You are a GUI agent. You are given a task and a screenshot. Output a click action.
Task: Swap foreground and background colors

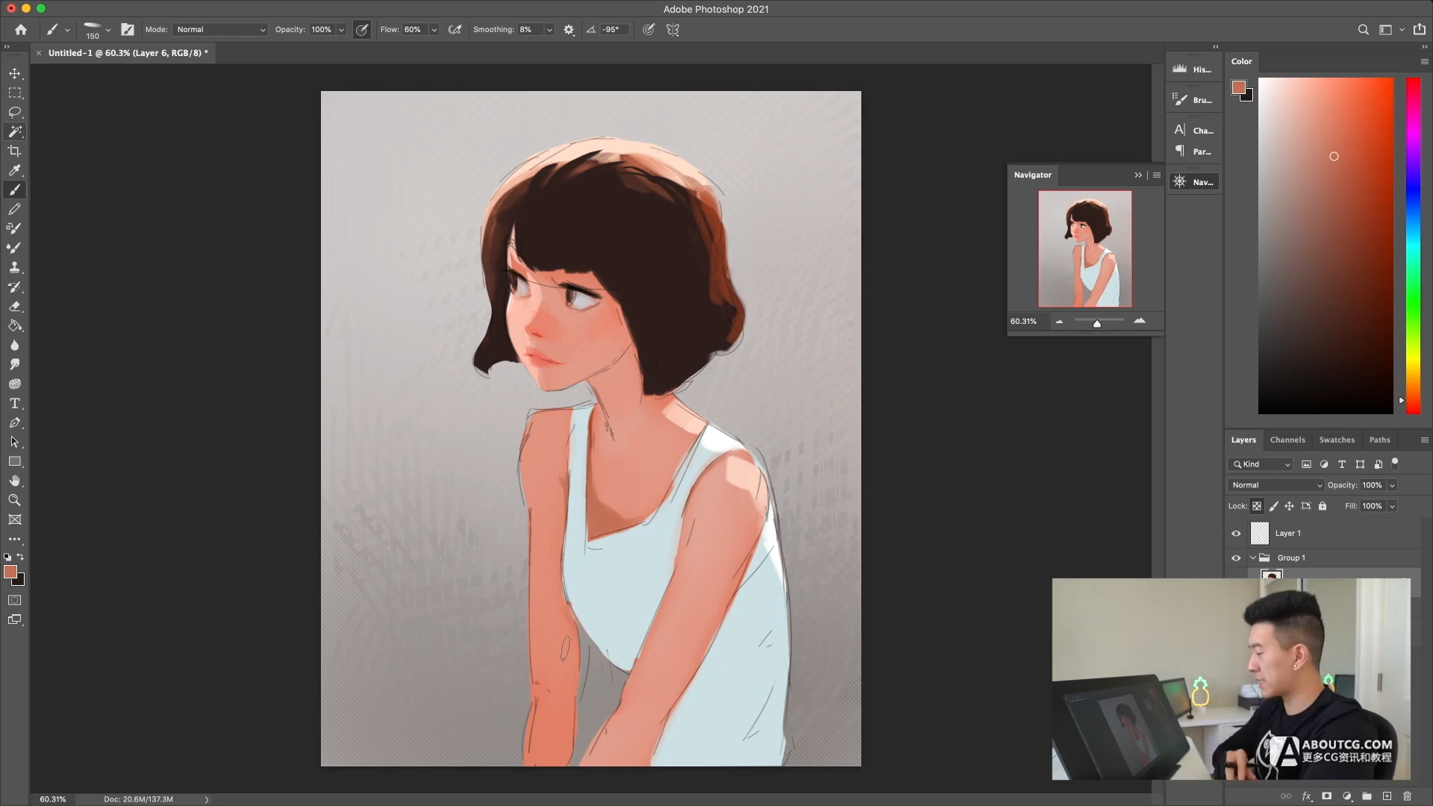[x=20, y=557]
